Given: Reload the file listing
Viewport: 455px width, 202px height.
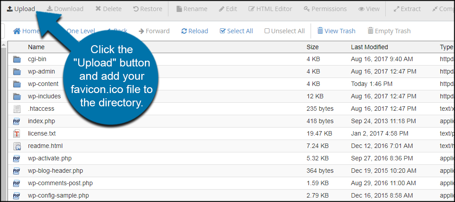Looking at the screenshot, I should click(195, 31).
